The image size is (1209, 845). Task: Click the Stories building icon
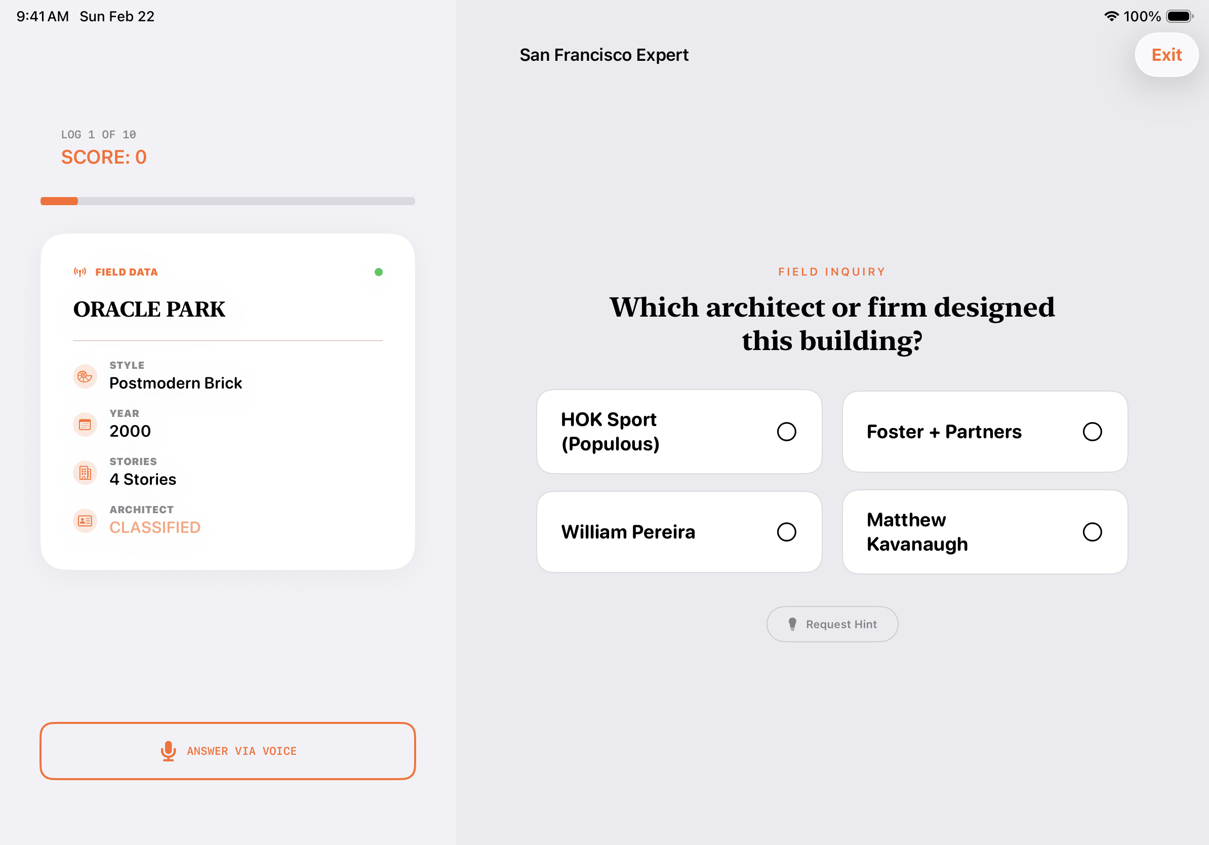coord(85,473)
